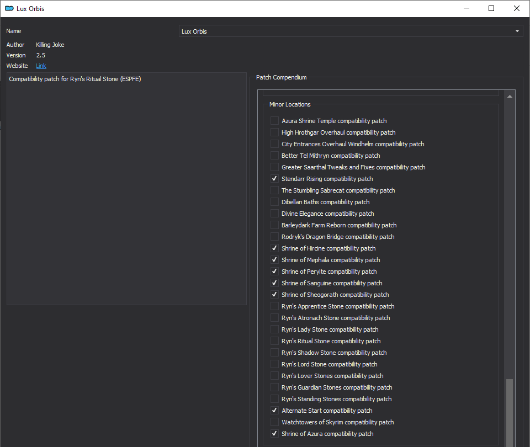
Task: Maximize the Lux Orbis window
Action: point(491,8)
